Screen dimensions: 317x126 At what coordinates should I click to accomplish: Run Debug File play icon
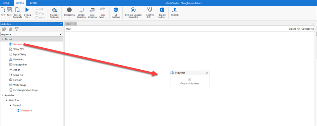click(x=27, y=10)
